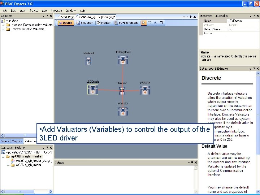The height and width of the screenshot is (195, 260).
Task: Go to previous document tab arrow
Action: pos(187,17)
